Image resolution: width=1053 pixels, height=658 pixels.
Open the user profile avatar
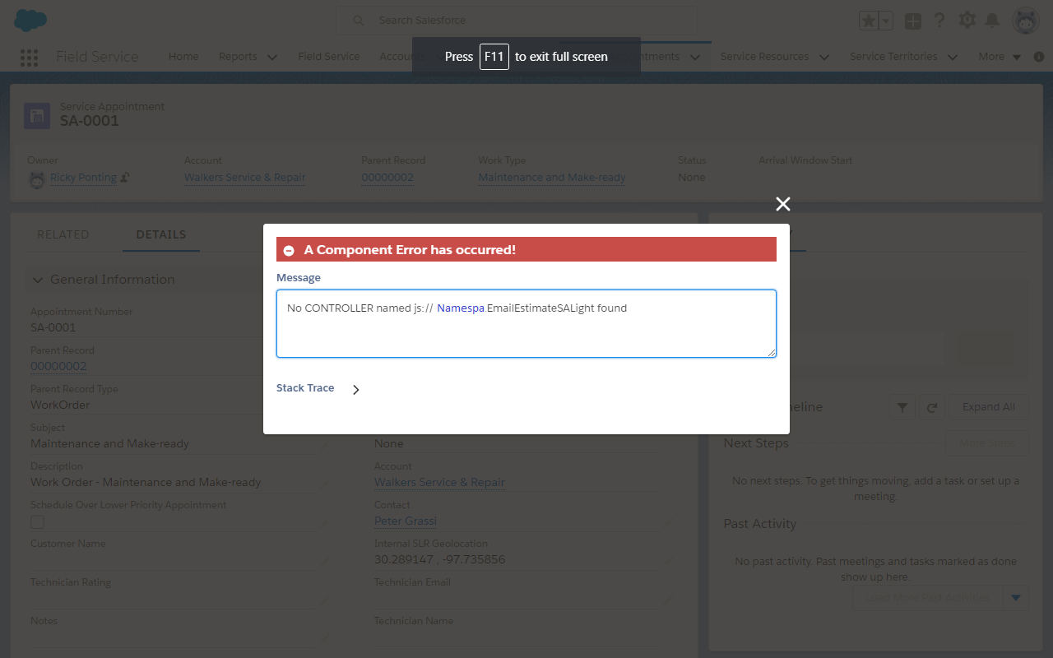coord(1026,21)
